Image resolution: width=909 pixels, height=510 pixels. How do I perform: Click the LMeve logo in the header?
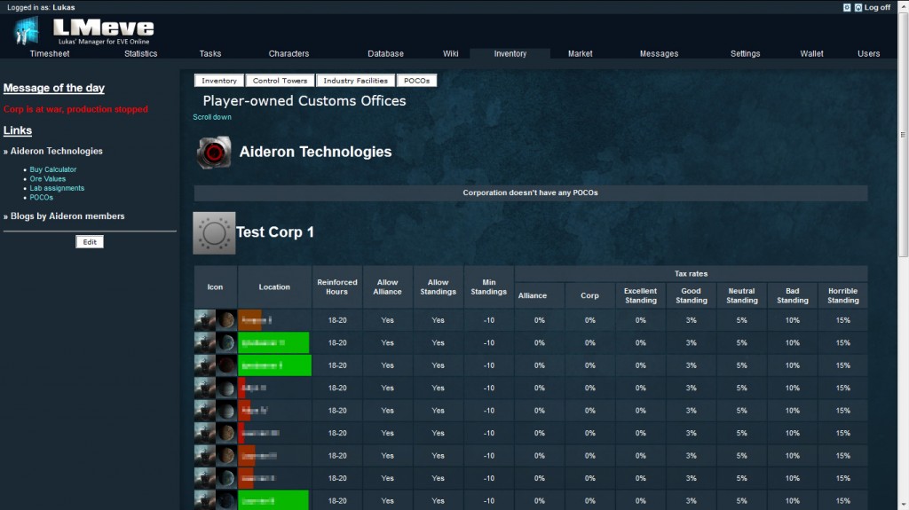(83, 31)
